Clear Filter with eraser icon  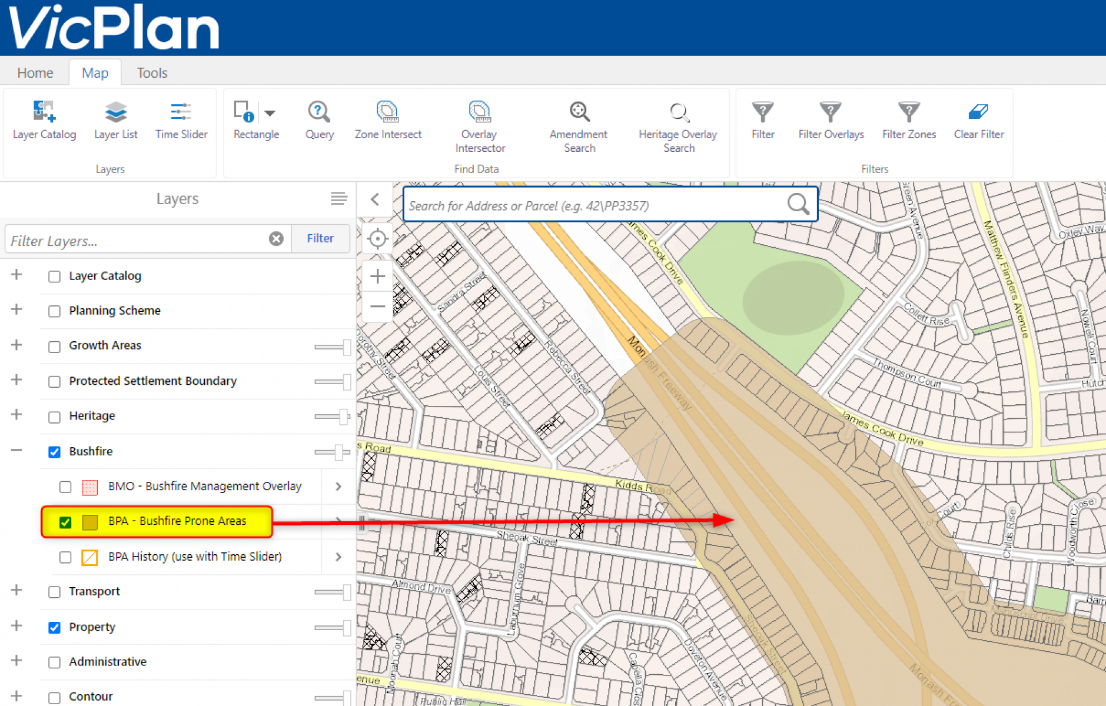click(979, 121)
